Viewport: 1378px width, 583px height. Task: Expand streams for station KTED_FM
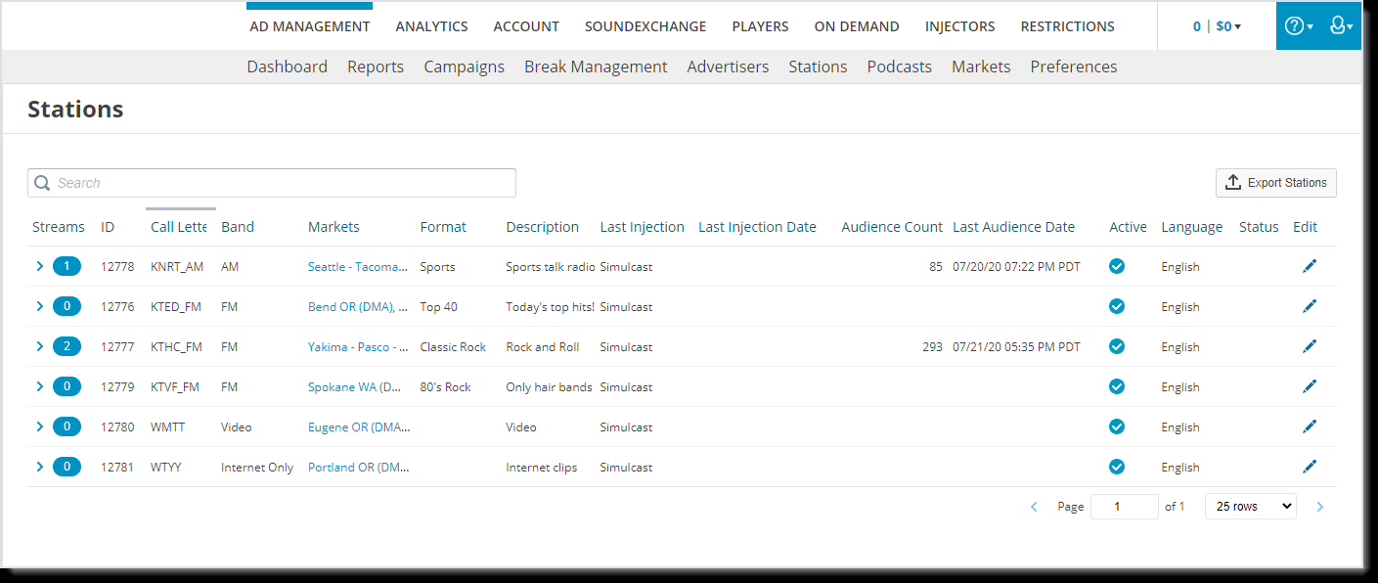click(40, 306)
